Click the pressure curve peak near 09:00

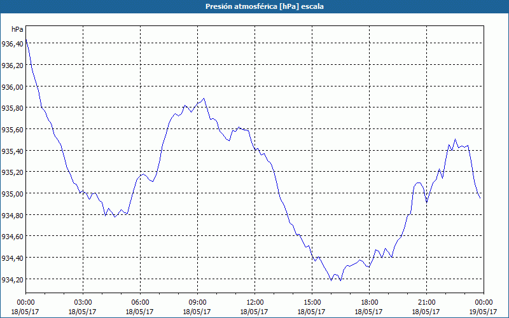(x=204, y=99)
